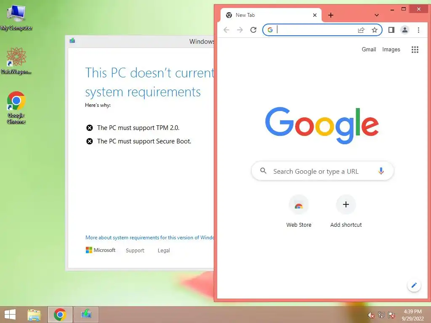The image size is (431, 323).
Task: Customize this page with the pencil icon
Action: tap(414, 286)
